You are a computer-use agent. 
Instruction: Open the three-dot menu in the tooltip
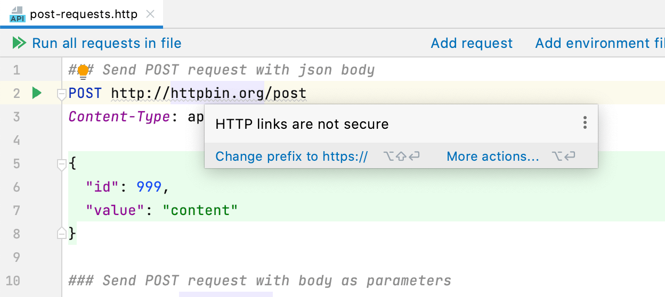[x=585, y=123]
